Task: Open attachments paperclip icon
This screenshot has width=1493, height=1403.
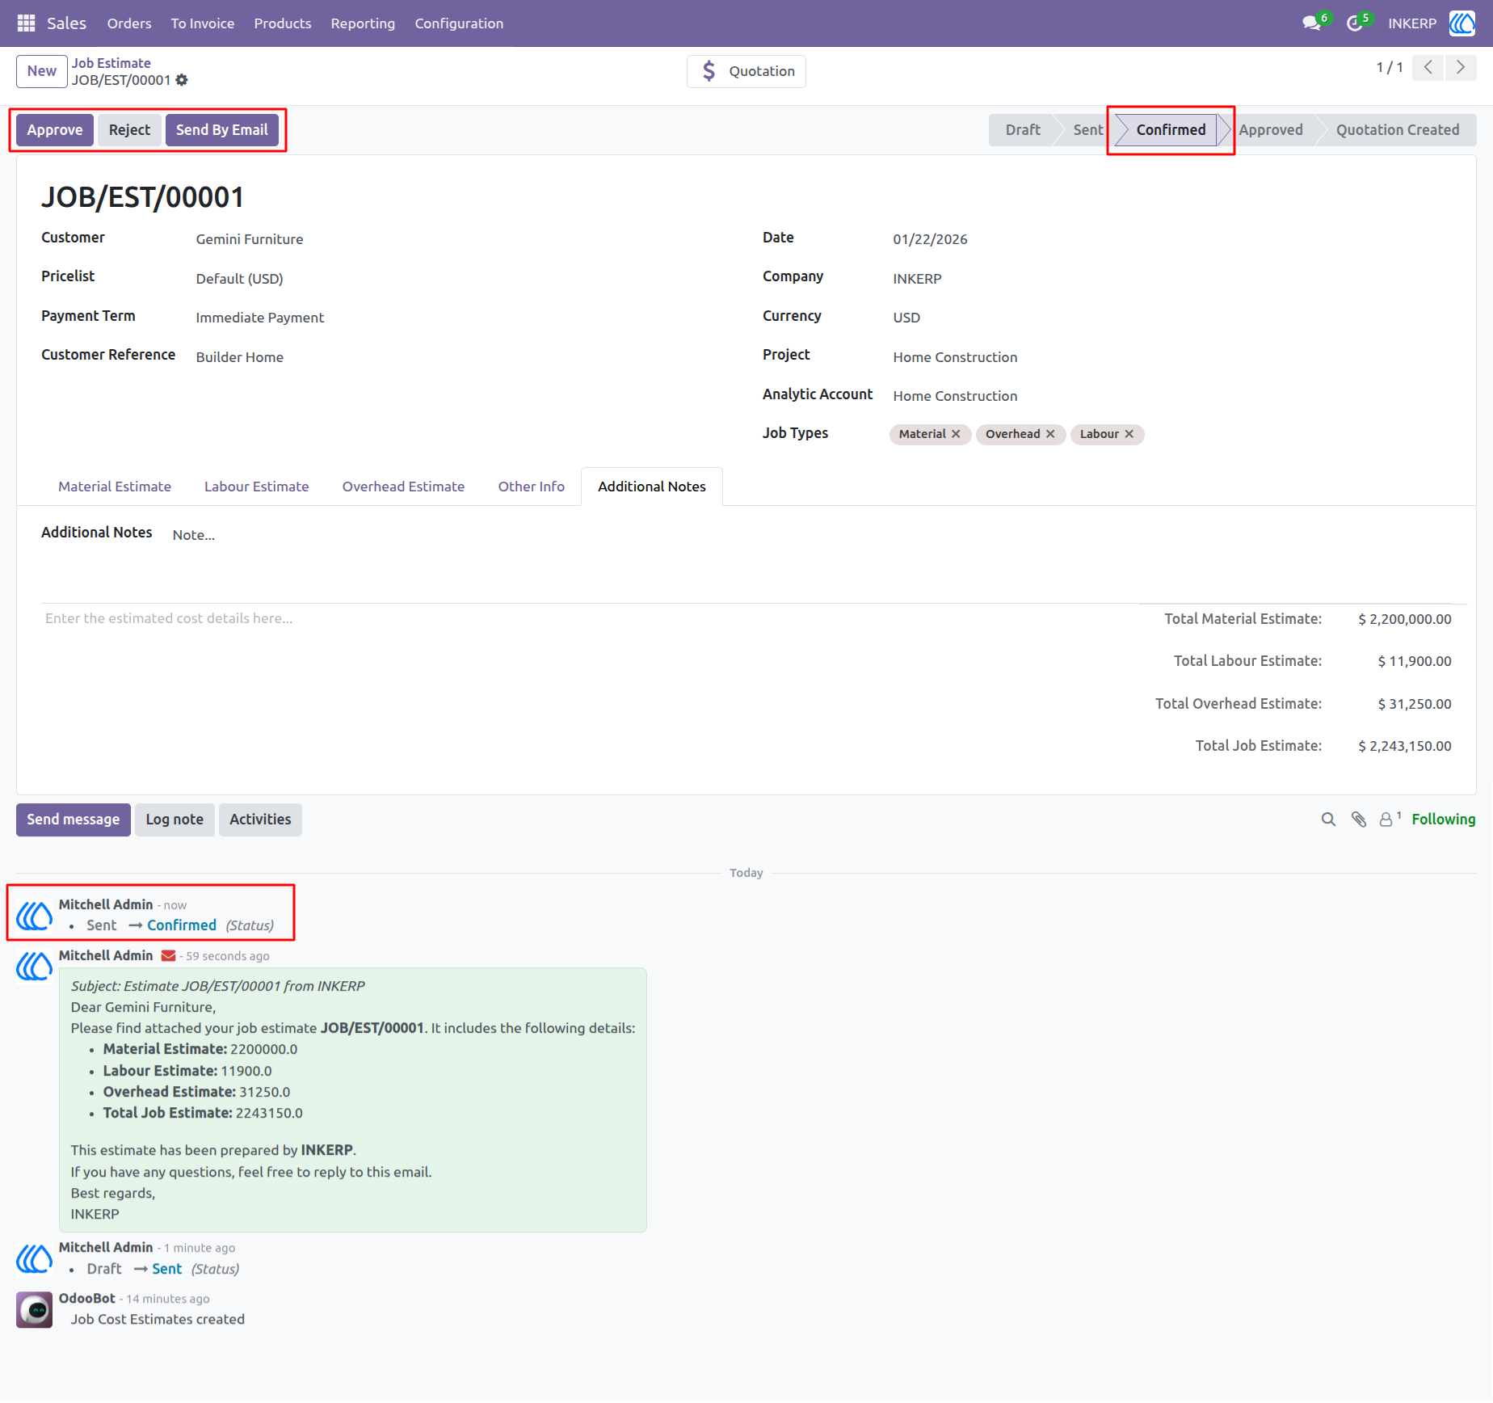Action: [x=1359, y=819]
